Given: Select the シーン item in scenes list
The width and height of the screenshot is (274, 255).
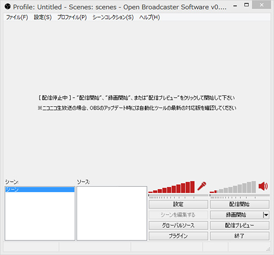Looking at the screenshot, I should coord(40,189).
